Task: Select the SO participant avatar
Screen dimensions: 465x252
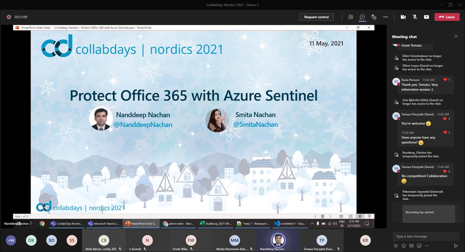Action: click(52, 240)
